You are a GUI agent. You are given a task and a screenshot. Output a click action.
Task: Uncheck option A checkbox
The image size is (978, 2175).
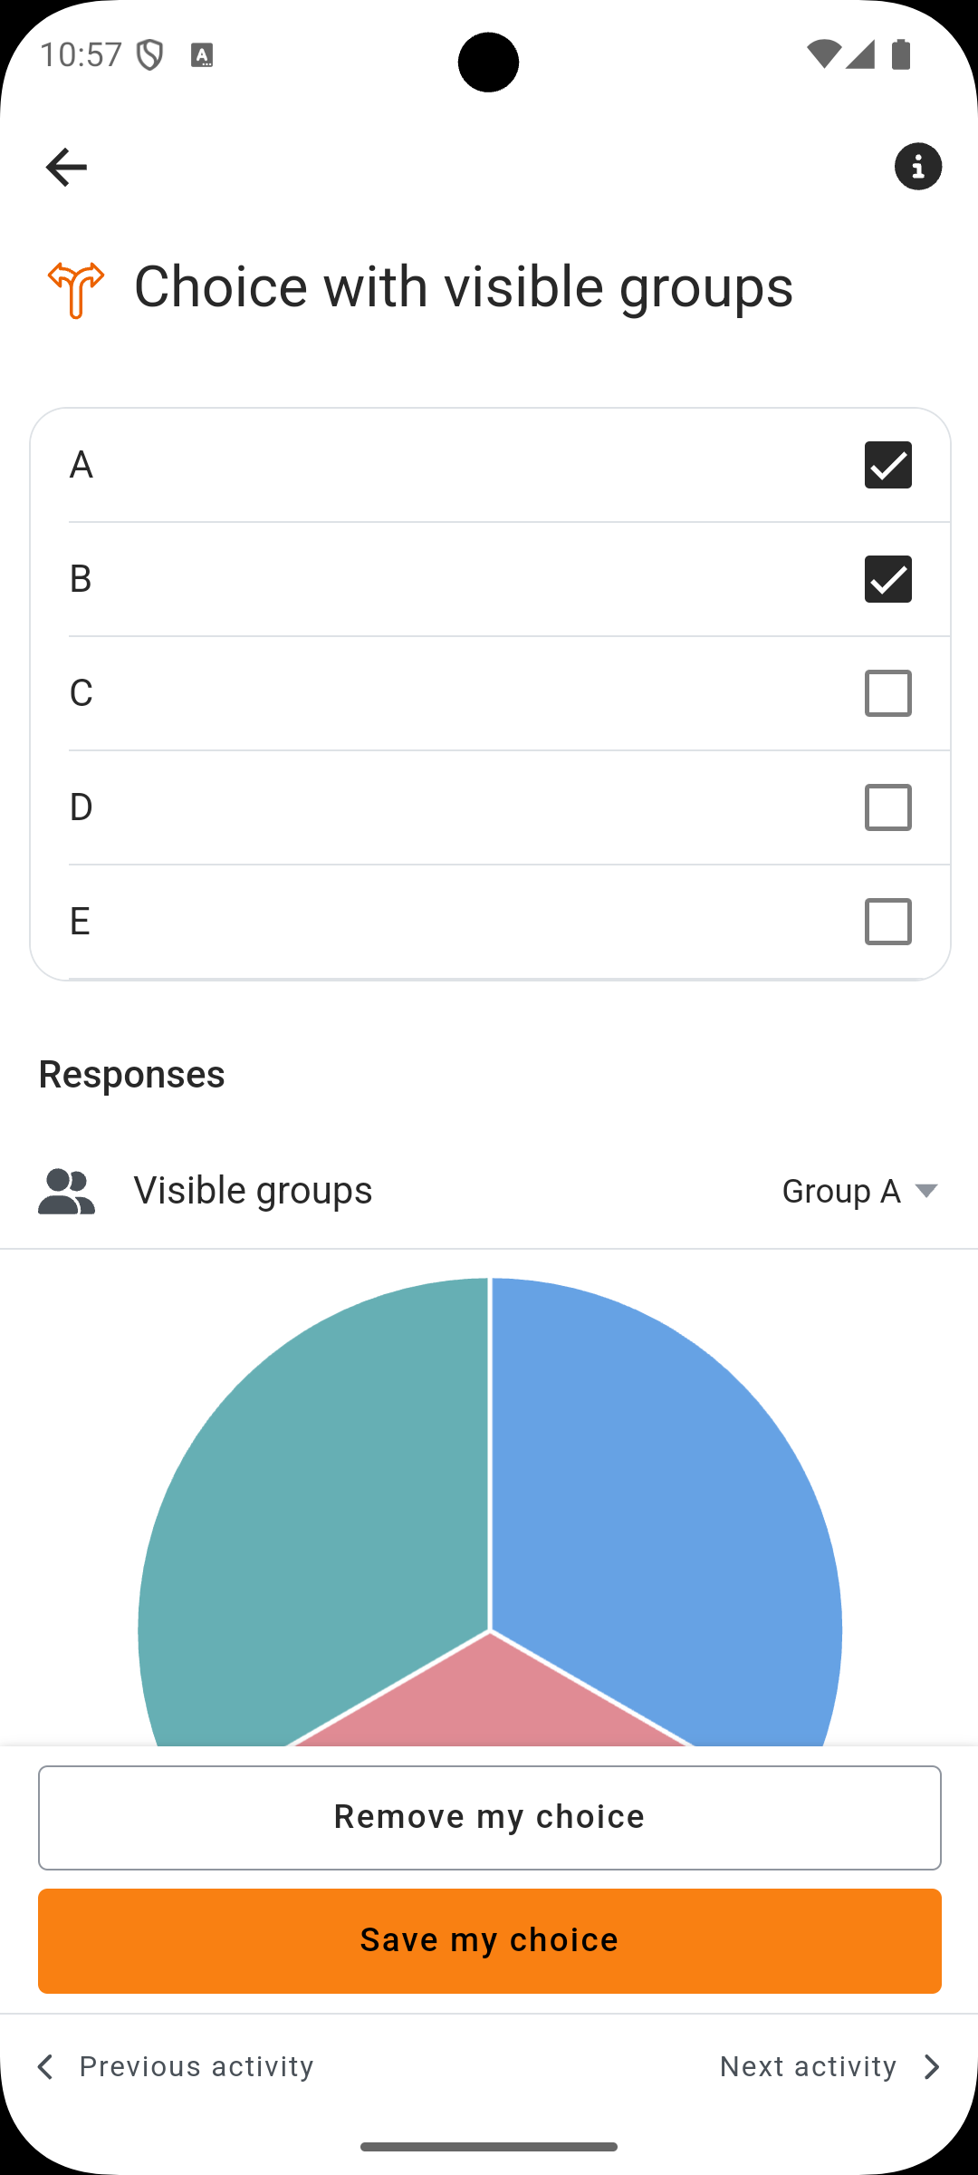(887, 465)
